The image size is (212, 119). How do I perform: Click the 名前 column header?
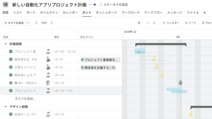(x=6, y=37)
